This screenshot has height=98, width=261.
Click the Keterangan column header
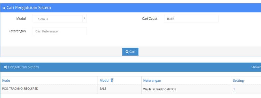coord(152,80)
